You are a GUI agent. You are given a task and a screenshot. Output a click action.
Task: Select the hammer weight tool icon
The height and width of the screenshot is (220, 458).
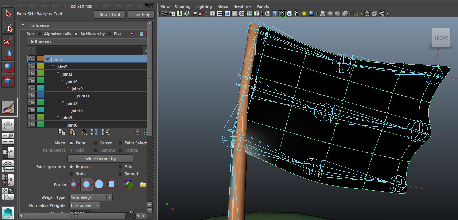[x=84, y=132]
